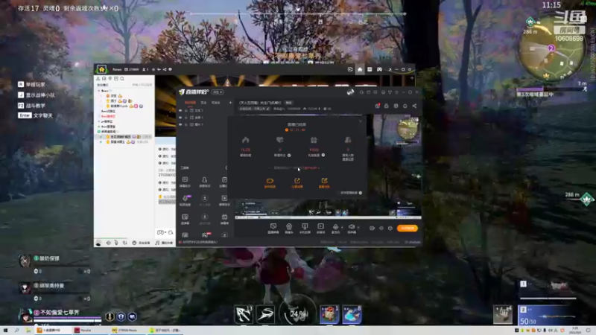Click the contacts icon in YY sidebar
Viewport: 596px width, 335px height.
pyautogui.click(x=98, y=79)
